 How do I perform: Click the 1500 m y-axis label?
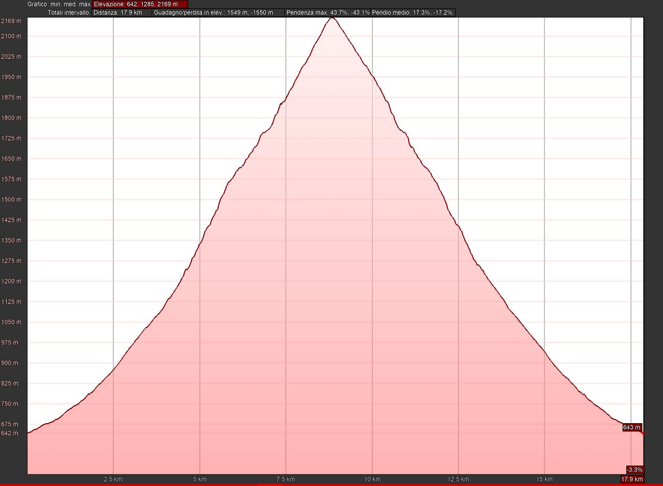[x=11, y=200]
